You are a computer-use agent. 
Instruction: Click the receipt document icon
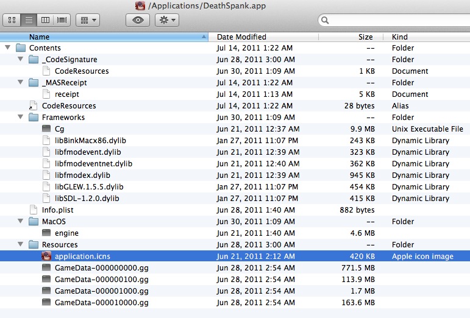[x=46, y=94]
